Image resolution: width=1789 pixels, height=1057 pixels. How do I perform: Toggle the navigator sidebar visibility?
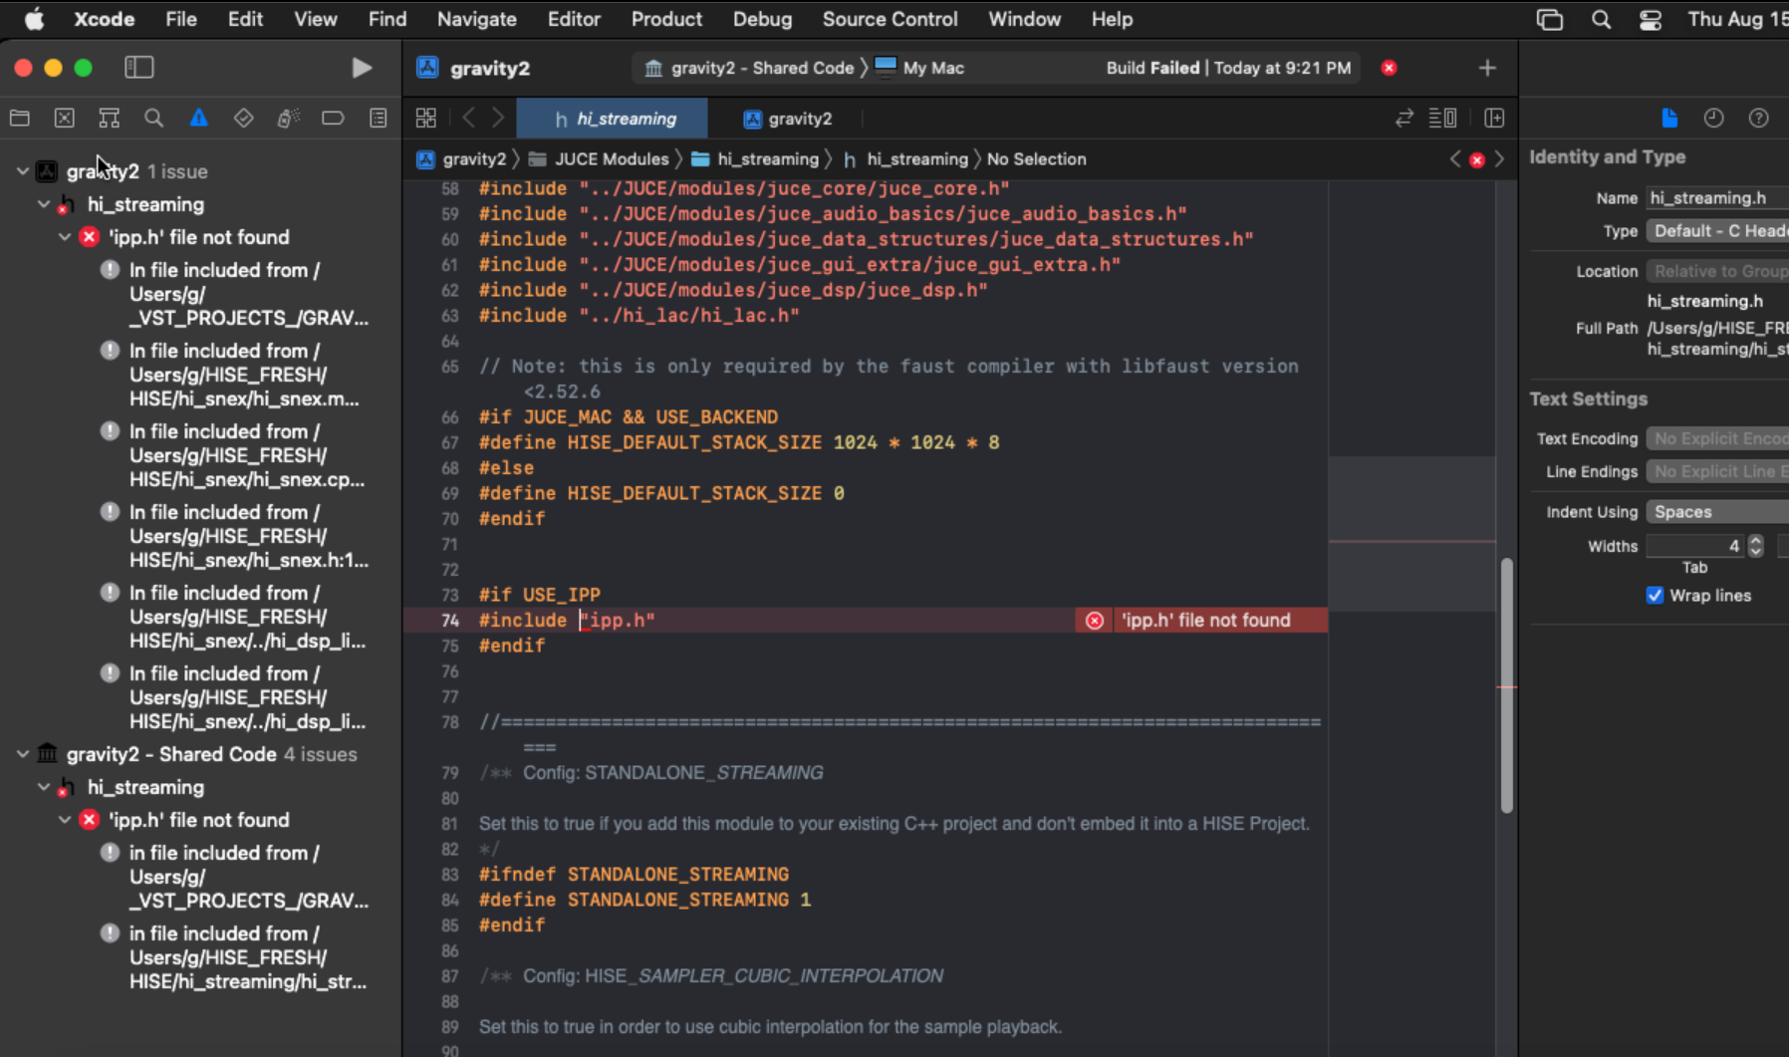coord(138,68)
